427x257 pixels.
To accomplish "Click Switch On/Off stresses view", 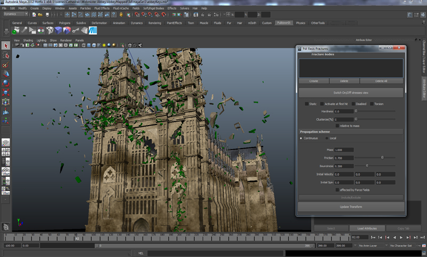I will click(351, 92).
